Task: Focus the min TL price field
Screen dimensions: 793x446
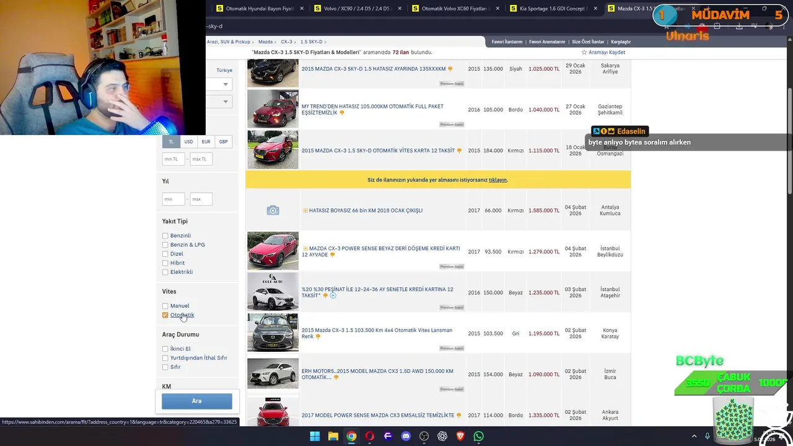Action: tap(173, 159)
